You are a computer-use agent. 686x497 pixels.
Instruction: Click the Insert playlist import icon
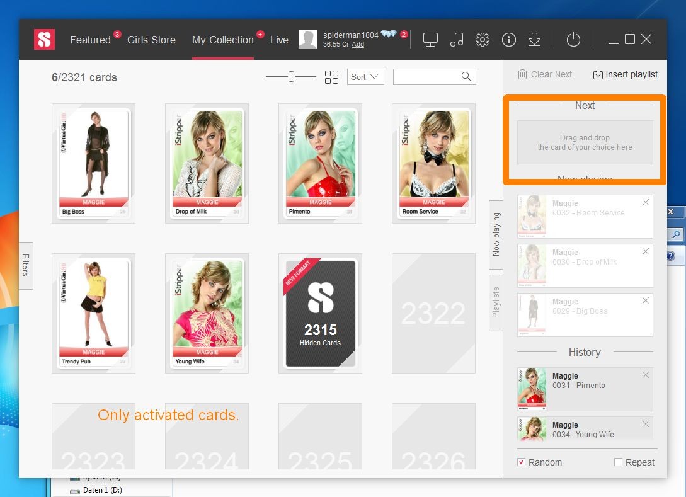click(598, 74)
